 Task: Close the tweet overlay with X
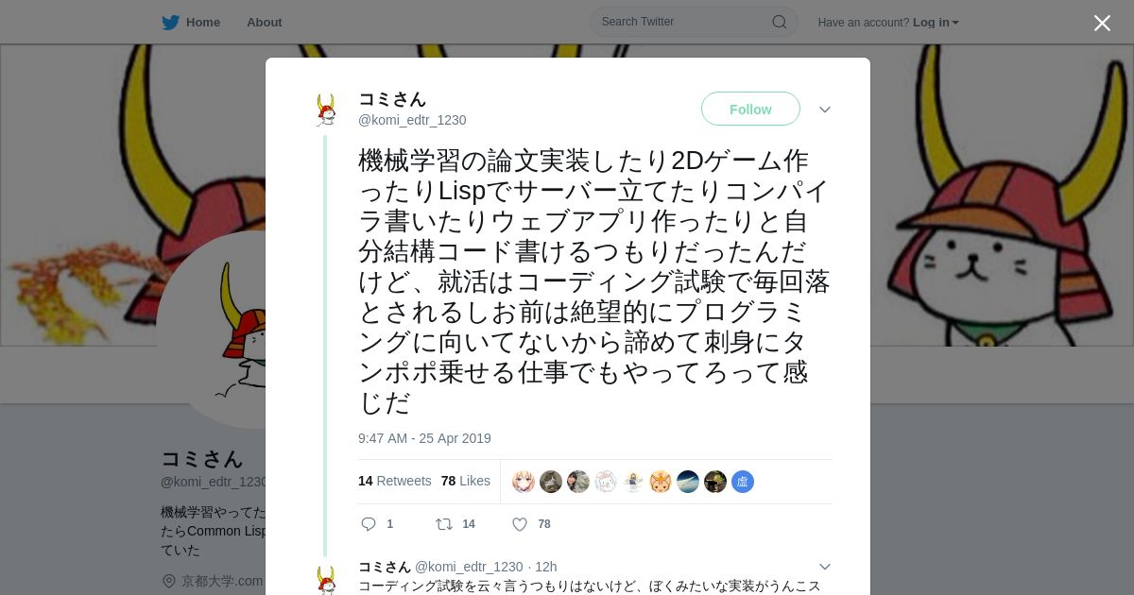pos(1102,23)
